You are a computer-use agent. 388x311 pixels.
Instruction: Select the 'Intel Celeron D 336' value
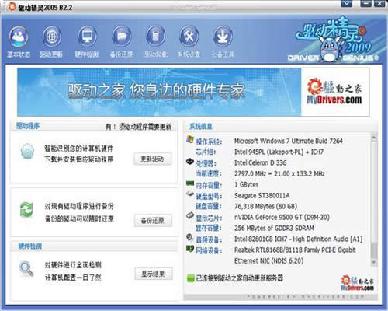click(x=260, y=162)
